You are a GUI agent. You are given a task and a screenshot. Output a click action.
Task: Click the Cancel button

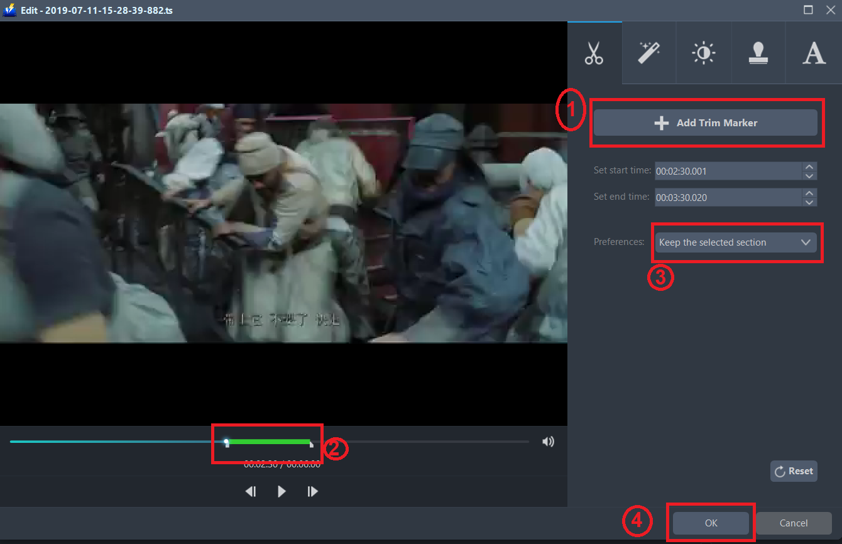point(794,523)
